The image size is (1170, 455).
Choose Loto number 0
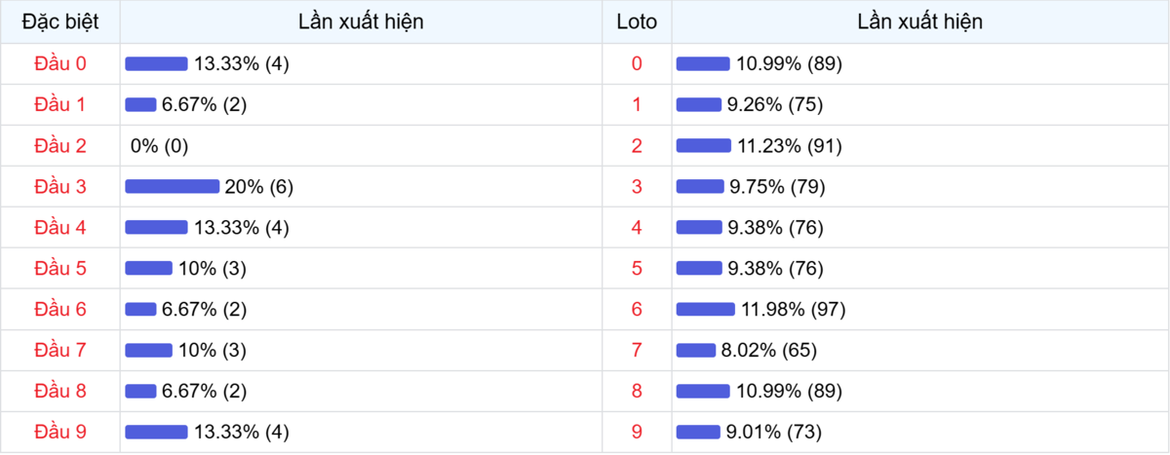click(637, 63)
